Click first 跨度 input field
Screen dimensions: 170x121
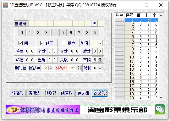point(27,51)
